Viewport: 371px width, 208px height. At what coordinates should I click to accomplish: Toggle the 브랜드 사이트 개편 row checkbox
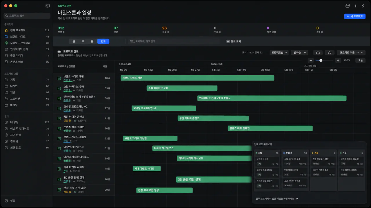[59, 78]
